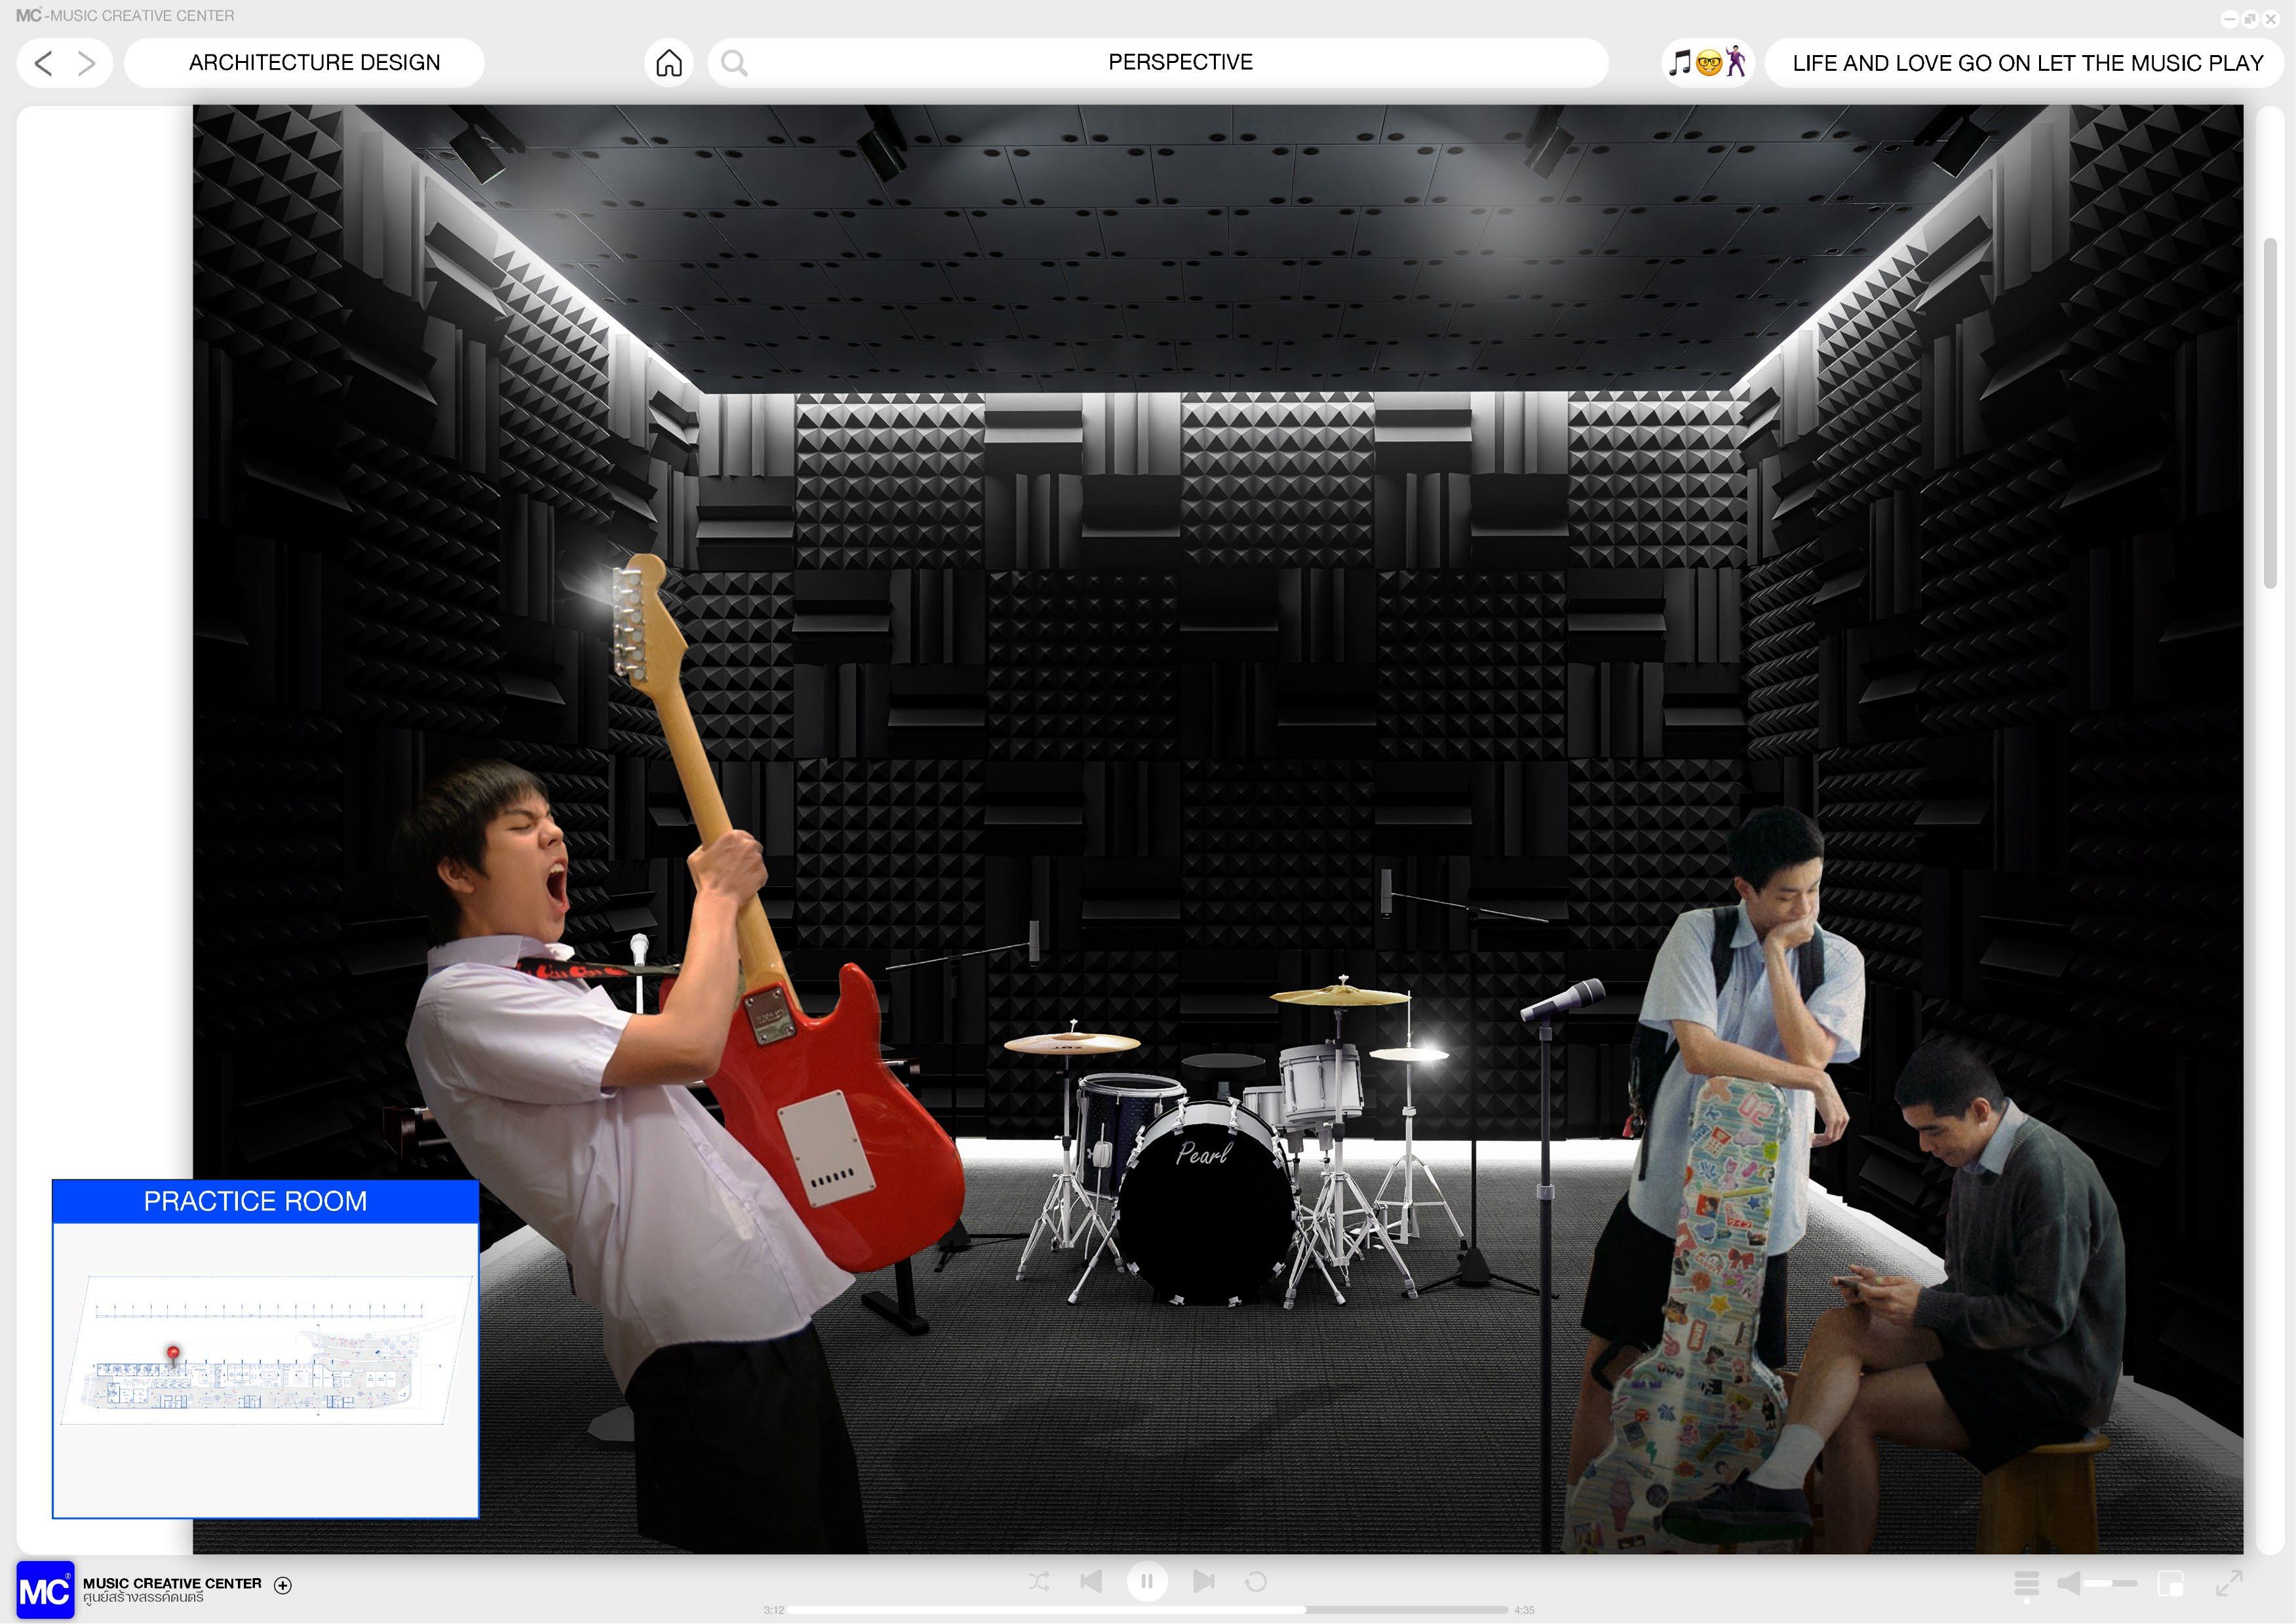Click the music emoji icons button
Image resolution: width=2296 pixels, height=1624 pixels.
[x=1707, y=63]
